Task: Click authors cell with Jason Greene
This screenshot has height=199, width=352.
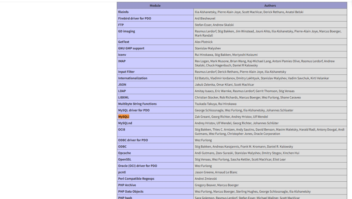Action: click(270, 172)
